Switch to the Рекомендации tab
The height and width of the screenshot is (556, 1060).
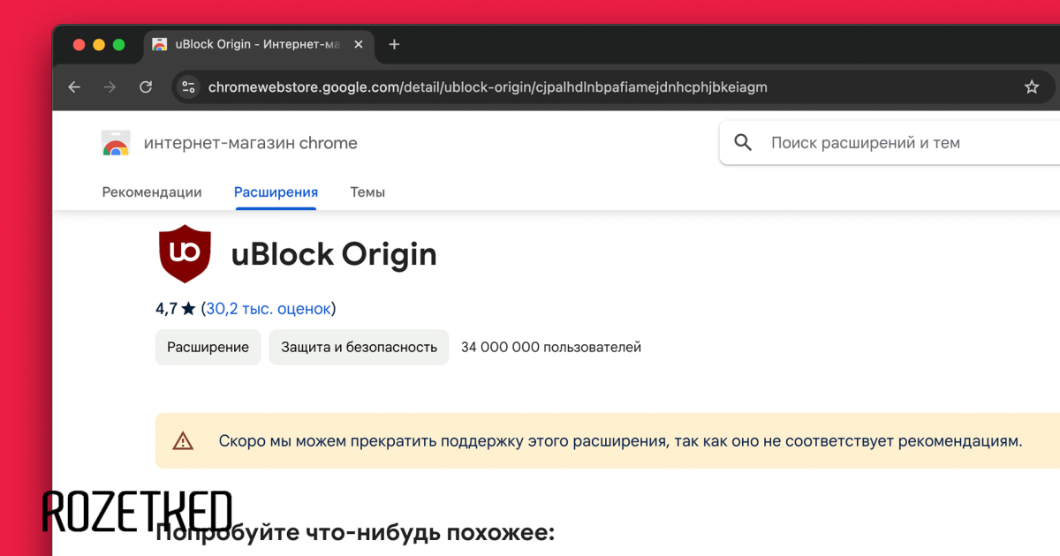tap(152, 192)
